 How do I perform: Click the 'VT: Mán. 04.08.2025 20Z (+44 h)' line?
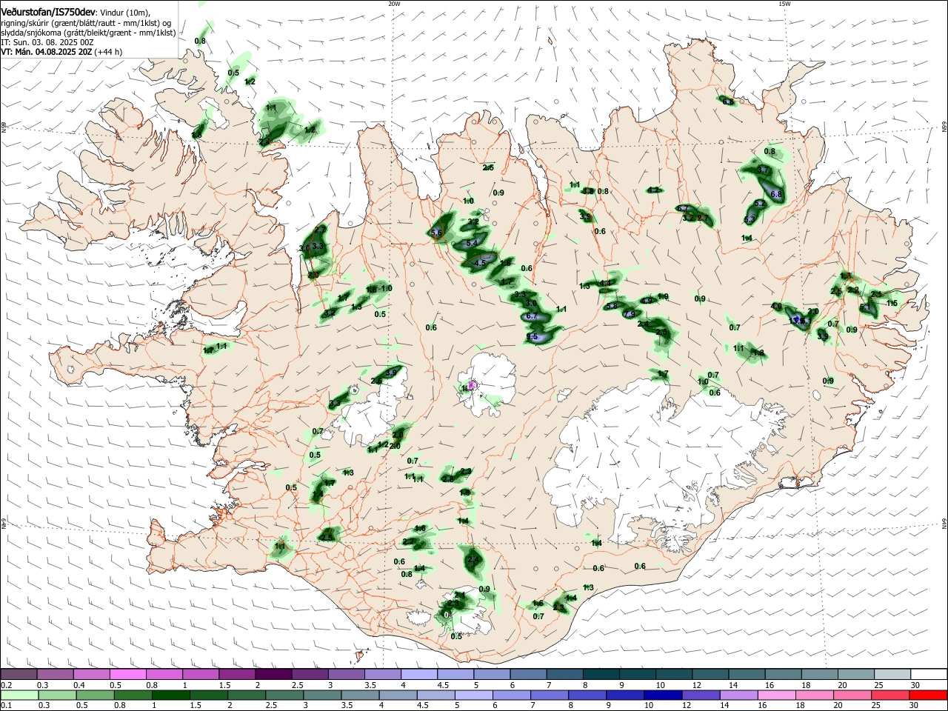pos(61,52)
